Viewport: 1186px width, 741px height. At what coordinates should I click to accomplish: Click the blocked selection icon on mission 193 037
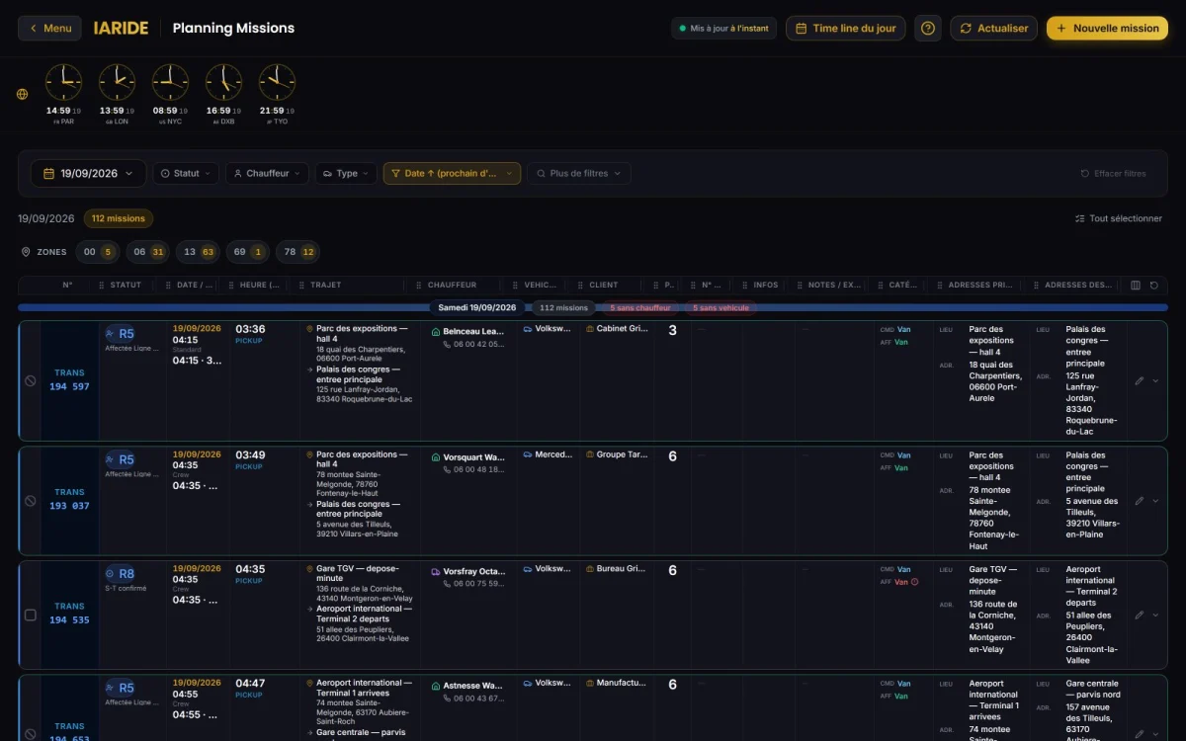coord(31,501)
